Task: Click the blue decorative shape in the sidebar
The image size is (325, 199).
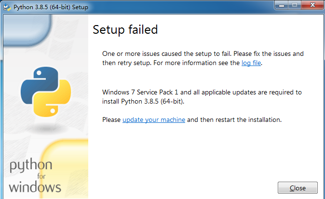Action: point(27,30)
